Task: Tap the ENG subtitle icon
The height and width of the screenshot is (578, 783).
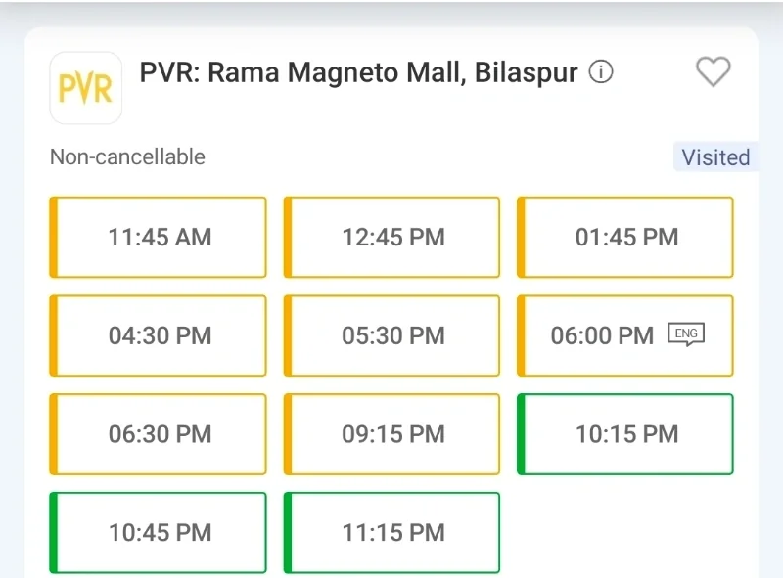Action: 686,334
